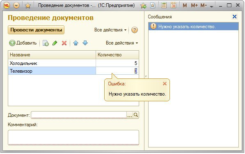Close the Ошибка tooltip
This screenshot has width=245, height=154.
tap(165, 84)
